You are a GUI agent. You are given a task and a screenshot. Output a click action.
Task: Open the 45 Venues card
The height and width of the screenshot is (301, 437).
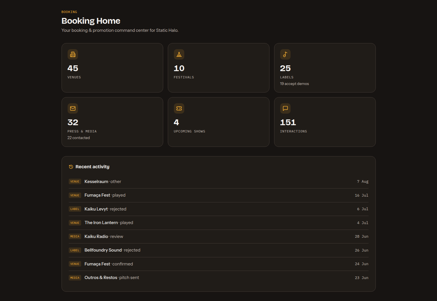pos(112,68)
